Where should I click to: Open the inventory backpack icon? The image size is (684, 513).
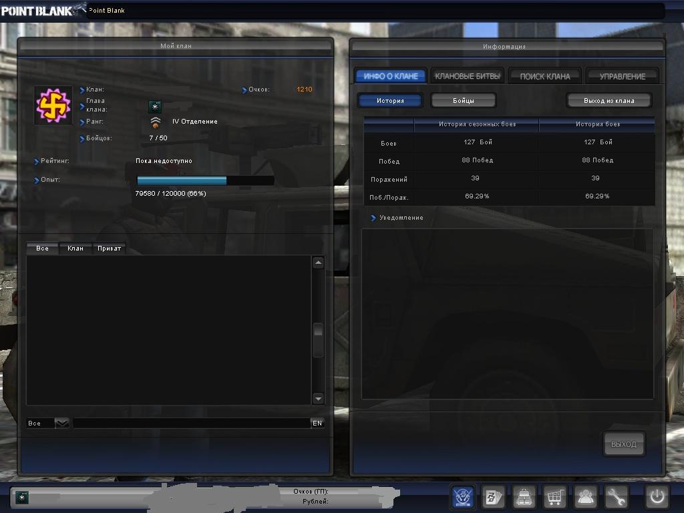(524, 497)
